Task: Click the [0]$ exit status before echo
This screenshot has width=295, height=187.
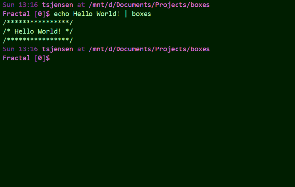Action: pos(42,14)
